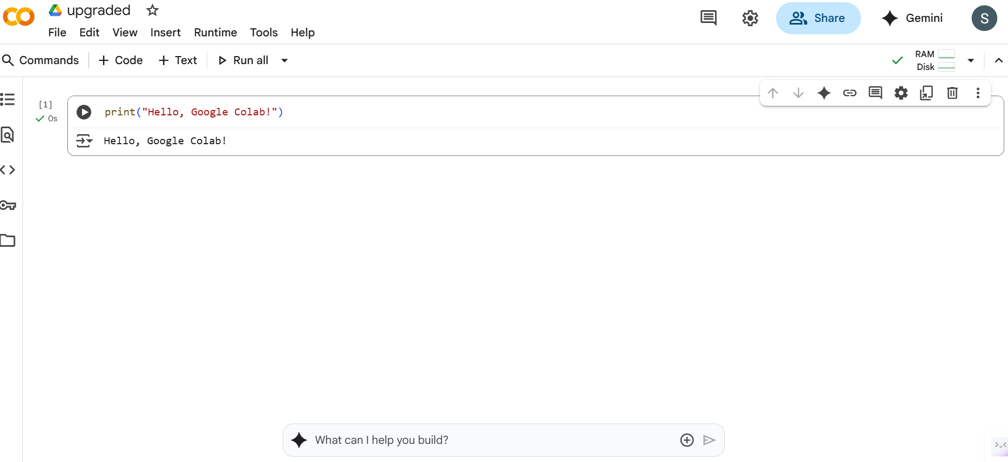The image size is (1008, 462).
Task: Open notebook settings gear
Action: (x=750, y=18)
